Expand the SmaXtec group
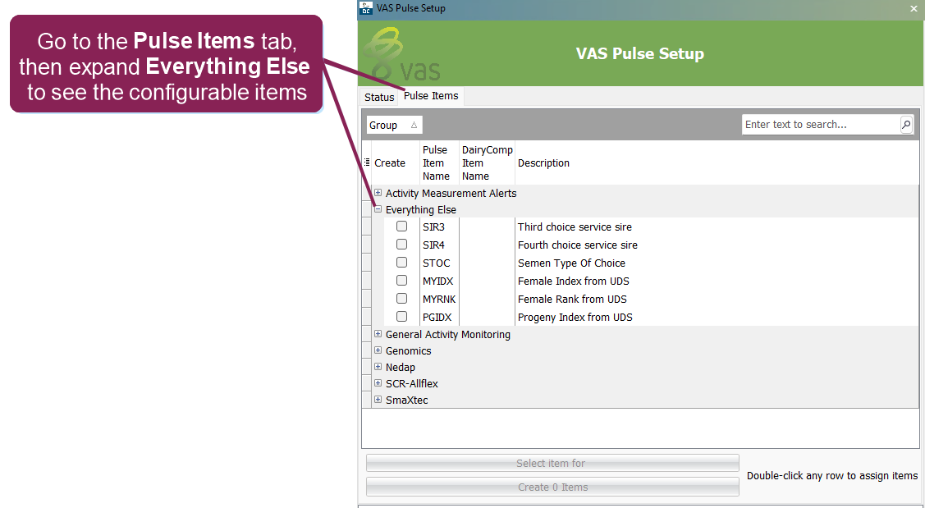The width and height of the screenshot is (925, 508). point(378,400)
